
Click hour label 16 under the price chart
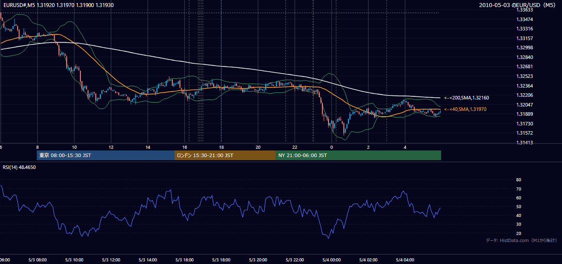(185, 147)
